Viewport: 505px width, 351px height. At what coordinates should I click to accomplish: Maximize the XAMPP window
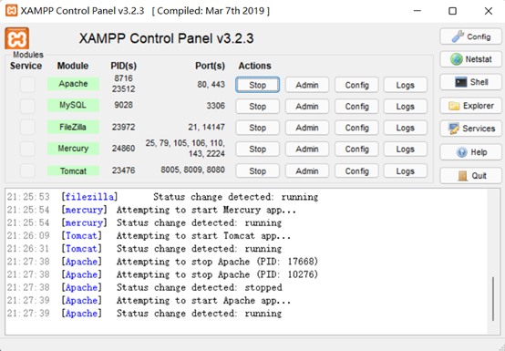[x=452, y=11]
